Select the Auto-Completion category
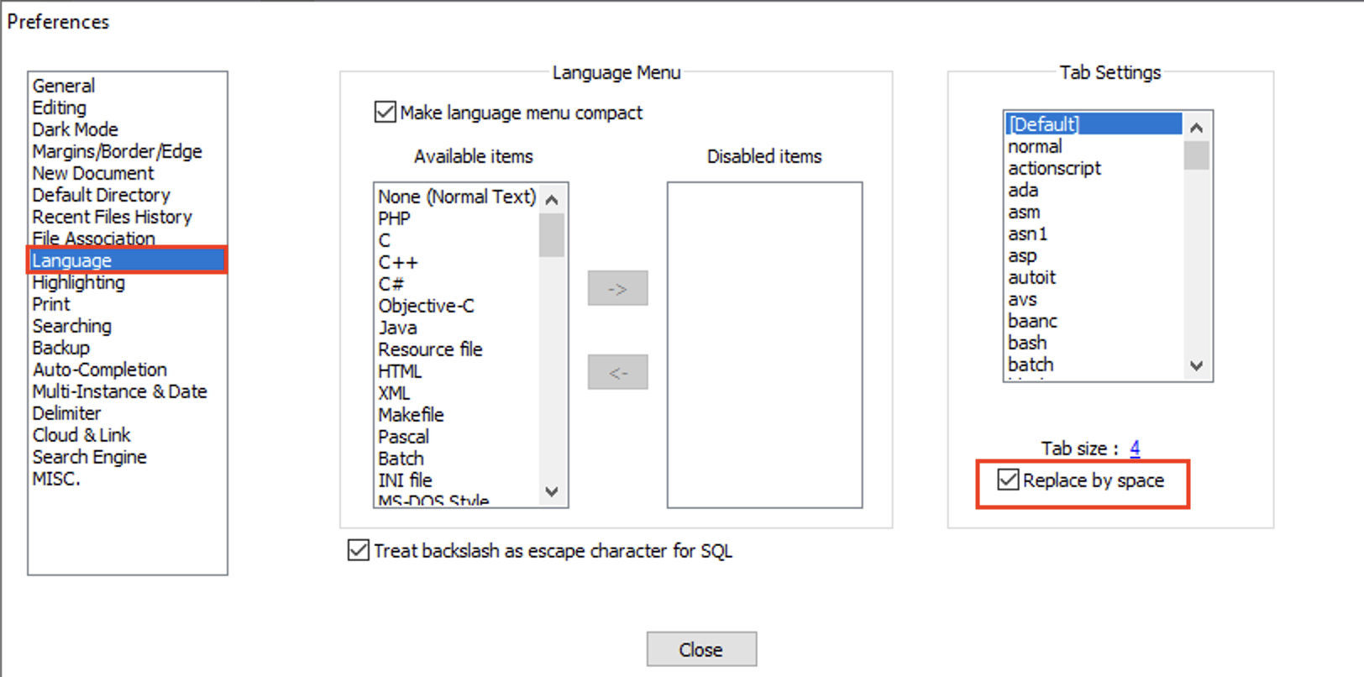Viewport: 1364px width, 677px height. pyautogui.click(x=99, y=370)
